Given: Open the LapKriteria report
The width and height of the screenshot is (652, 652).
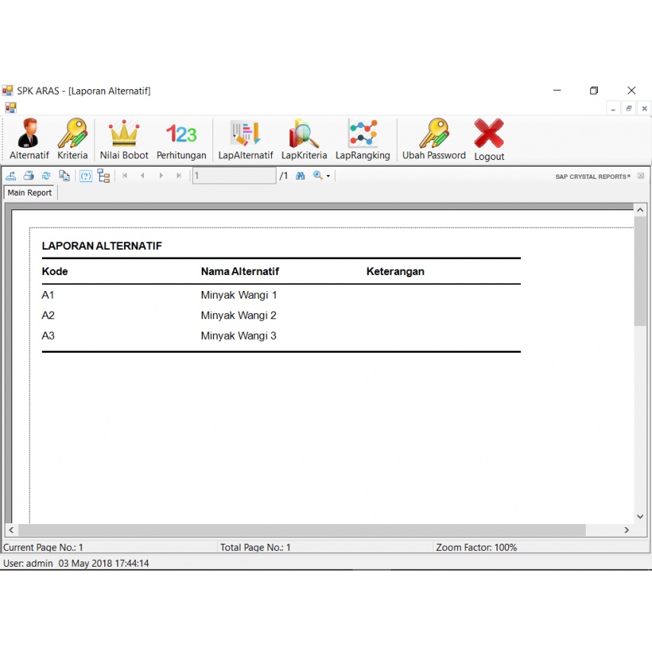Looking at the screenshot, I should click(x=304, y=139).
